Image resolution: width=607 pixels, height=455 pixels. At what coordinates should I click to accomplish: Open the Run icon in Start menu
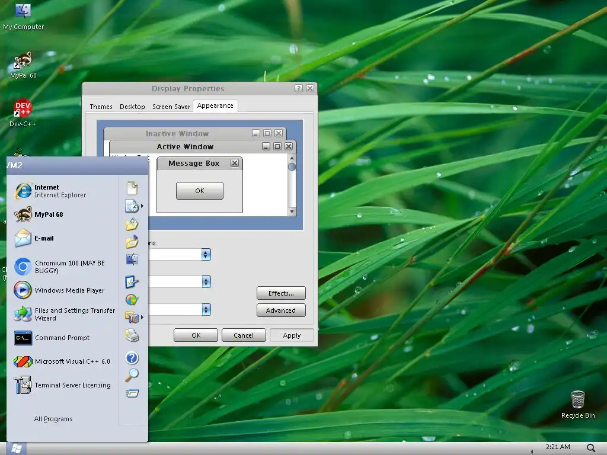coord(132,393)
